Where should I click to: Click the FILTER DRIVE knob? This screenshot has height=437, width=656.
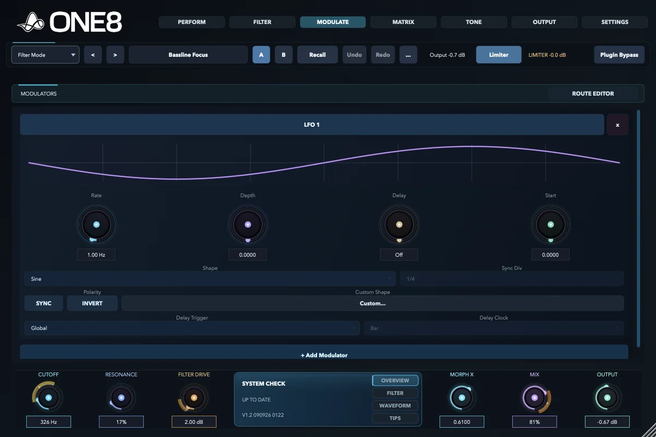(x=194, y=398)
